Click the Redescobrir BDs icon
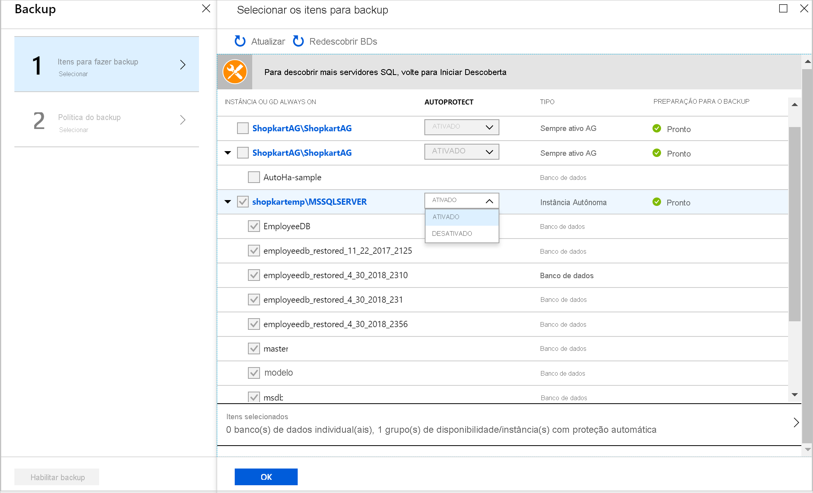813x493 pixels. pos(300,41)
